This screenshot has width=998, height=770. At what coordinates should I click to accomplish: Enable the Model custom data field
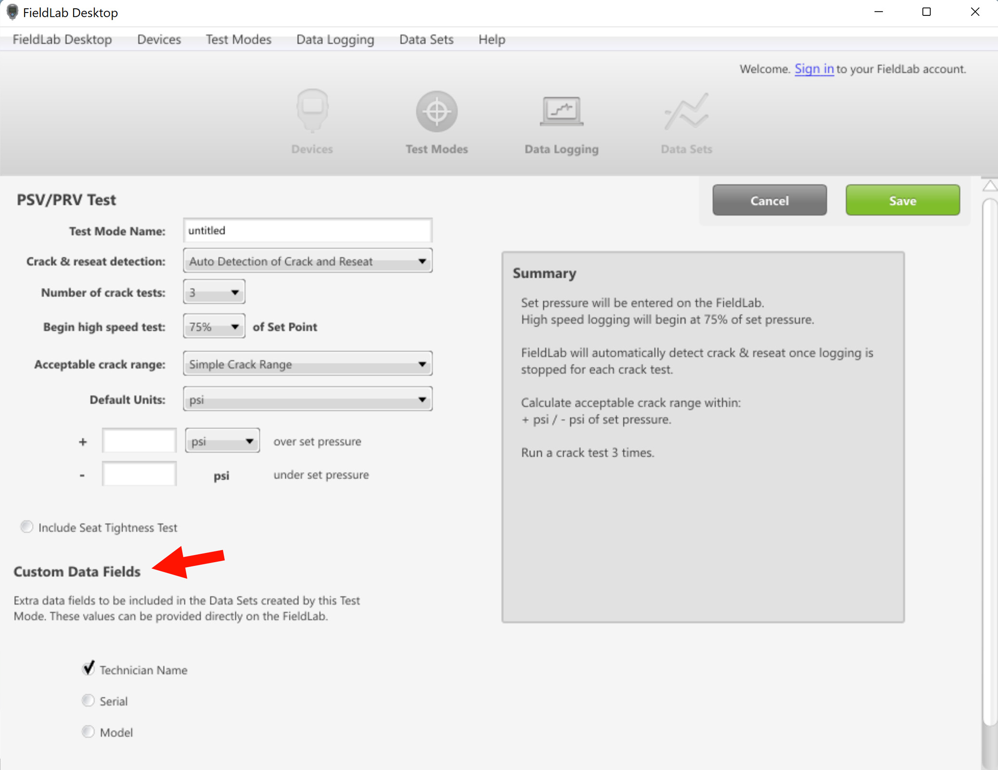point(88,731)
